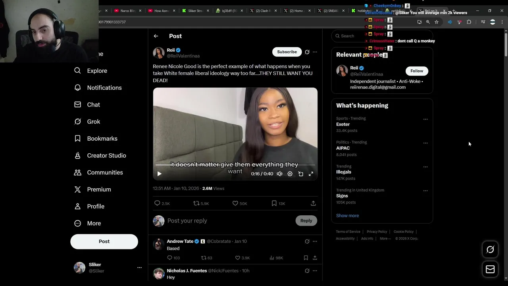Open more options for Illegals trend

[x=425, y=167]
